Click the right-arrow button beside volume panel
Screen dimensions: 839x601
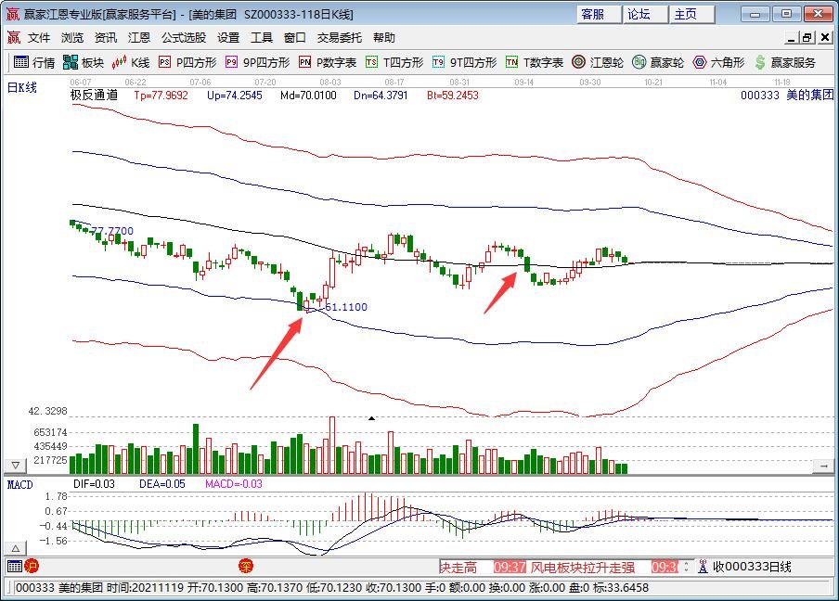click(x=822, y=465)
